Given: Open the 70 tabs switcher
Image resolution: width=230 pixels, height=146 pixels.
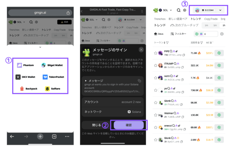Looking at the screenshot, I should [54, 137].
